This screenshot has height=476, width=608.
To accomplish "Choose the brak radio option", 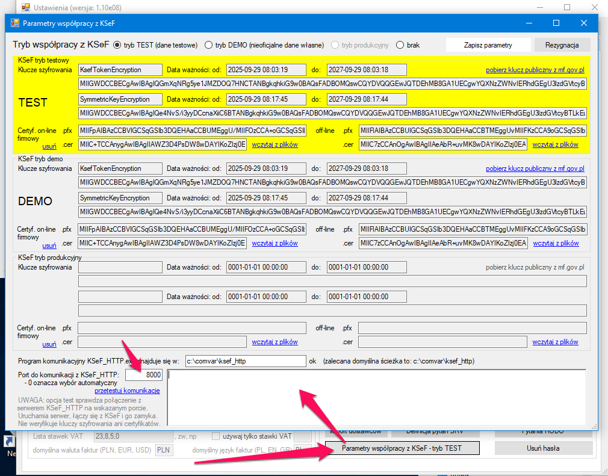I will (x=400, y=45).
